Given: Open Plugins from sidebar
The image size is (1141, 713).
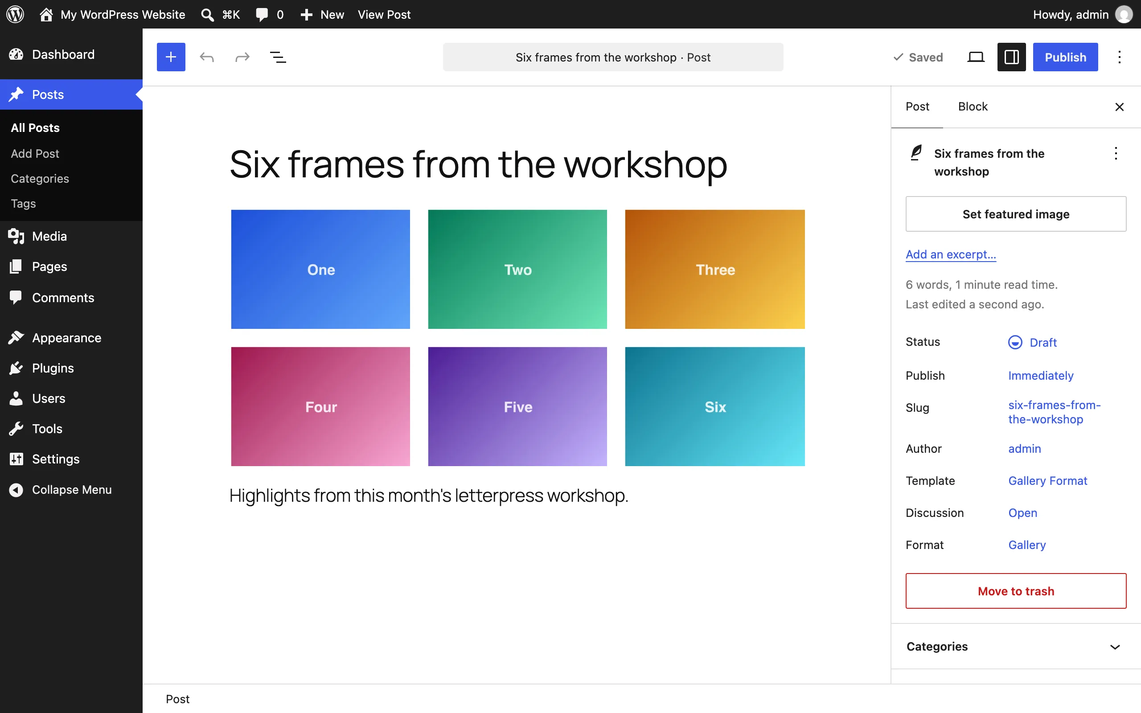Looking at the screenshot, I should pyautogui.click(x=71, y=368).
